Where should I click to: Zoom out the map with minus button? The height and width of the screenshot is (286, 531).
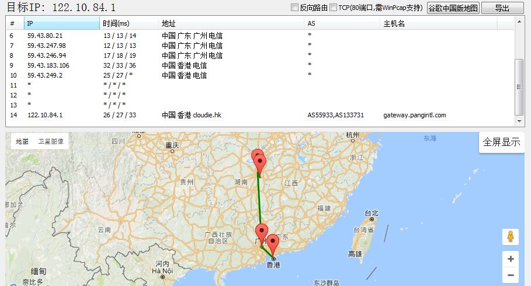click(x=511, y=275)
